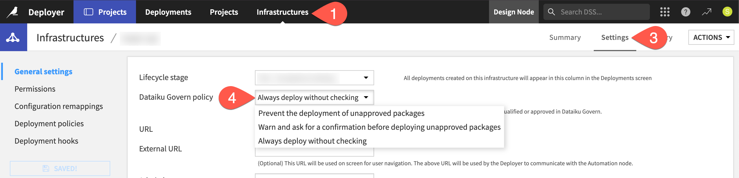Click into the Search DSS field
The height and width of the screenshot is (178, 739).
pos(596,12)
